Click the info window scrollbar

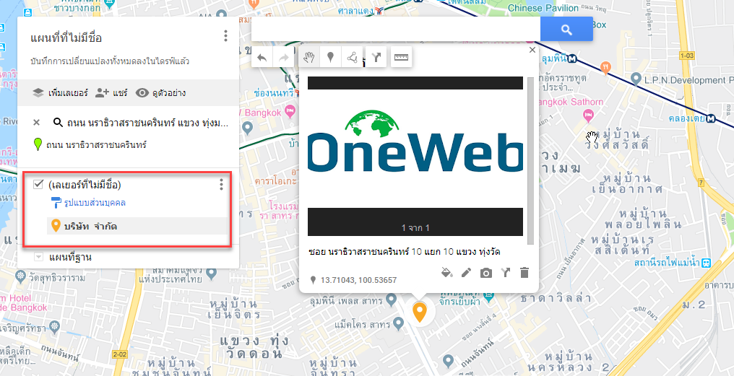tap(530, 160)
